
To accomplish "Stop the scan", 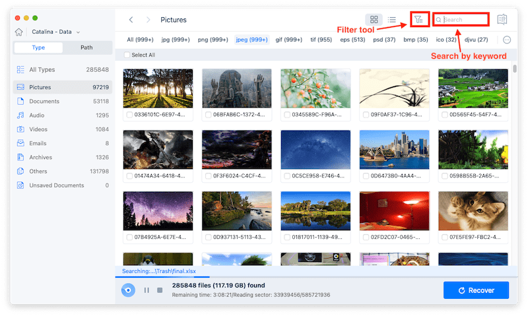I will click(x=160, y=290).
